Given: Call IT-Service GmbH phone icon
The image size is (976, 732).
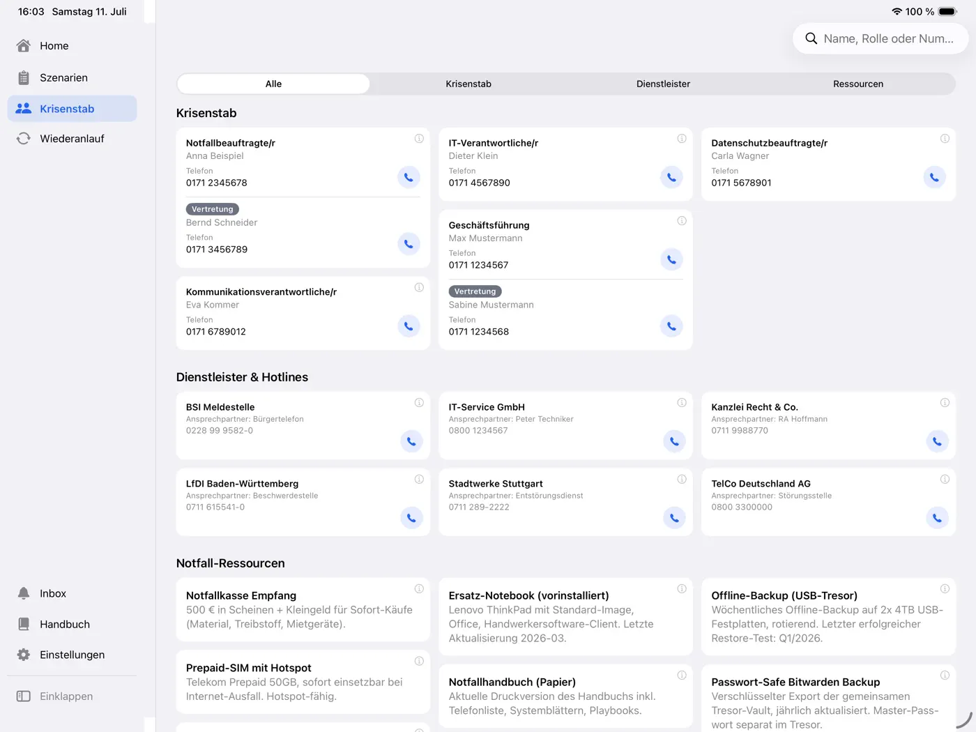Looking at the screenshot, I should coord(674,441).
